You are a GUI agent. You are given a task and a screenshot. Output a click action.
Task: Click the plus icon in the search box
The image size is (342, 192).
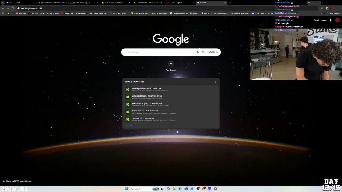pos(125,52)
